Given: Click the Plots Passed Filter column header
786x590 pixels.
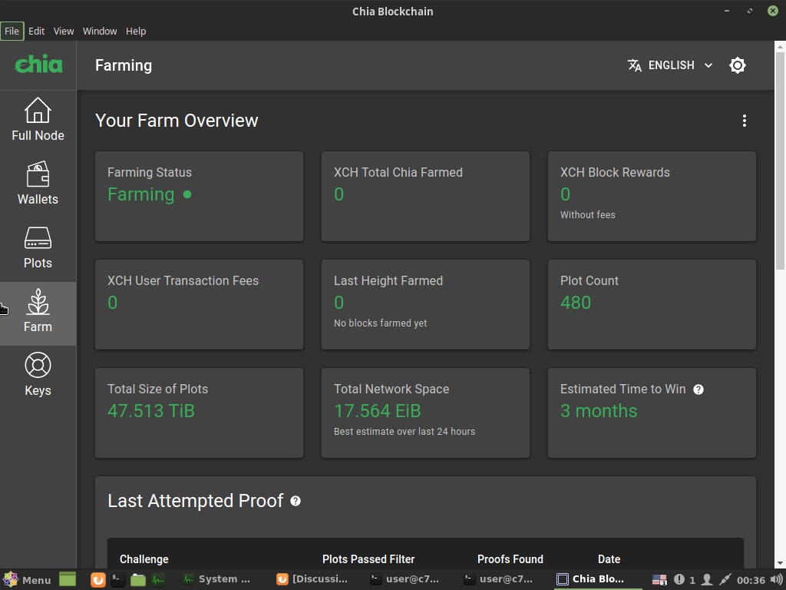Looking at the screenshot, I should [x=368, y=559].
